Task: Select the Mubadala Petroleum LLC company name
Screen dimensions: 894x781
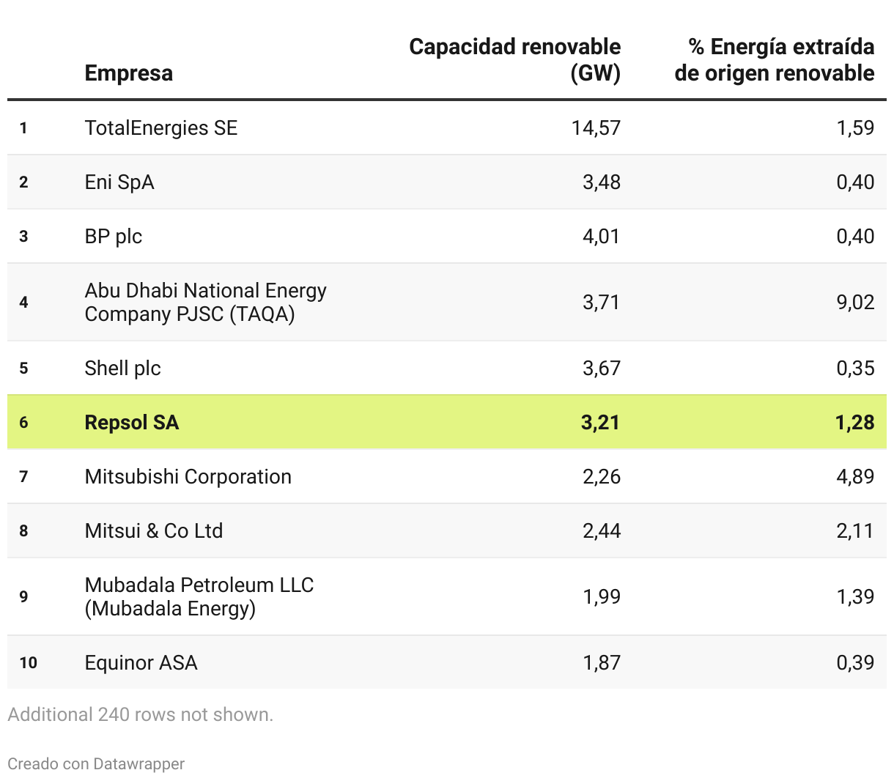Action: pos(199,596)
